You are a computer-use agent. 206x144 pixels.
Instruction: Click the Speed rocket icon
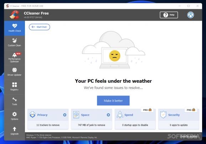120,115
